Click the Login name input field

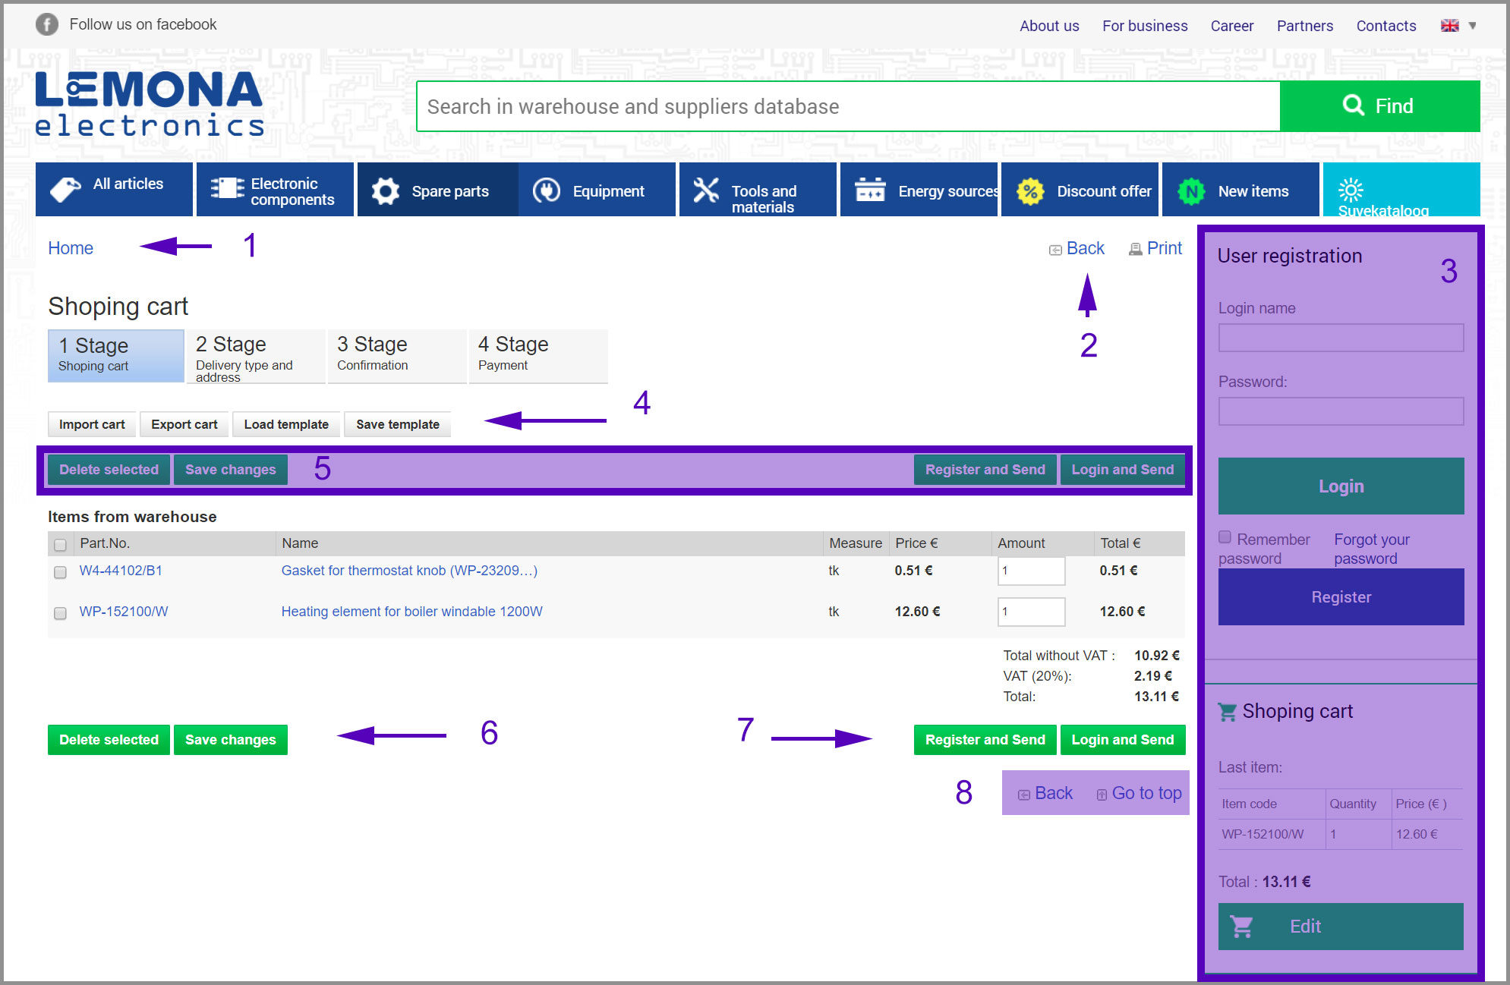pos(1341,338)
